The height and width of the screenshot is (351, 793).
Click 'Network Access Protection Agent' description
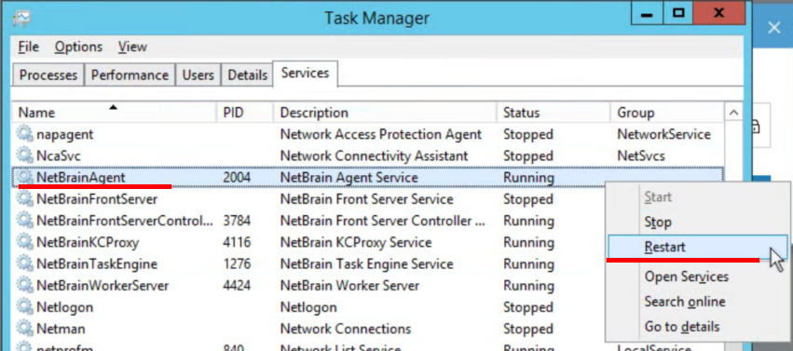[381, 135]
